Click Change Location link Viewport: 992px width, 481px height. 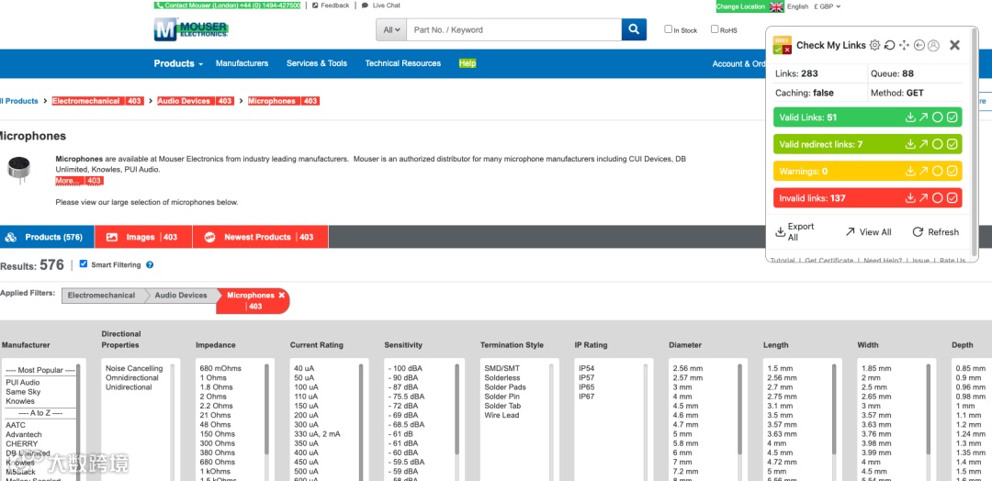741,6
